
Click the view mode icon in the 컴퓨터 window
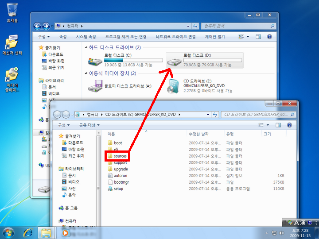[241, 37]
